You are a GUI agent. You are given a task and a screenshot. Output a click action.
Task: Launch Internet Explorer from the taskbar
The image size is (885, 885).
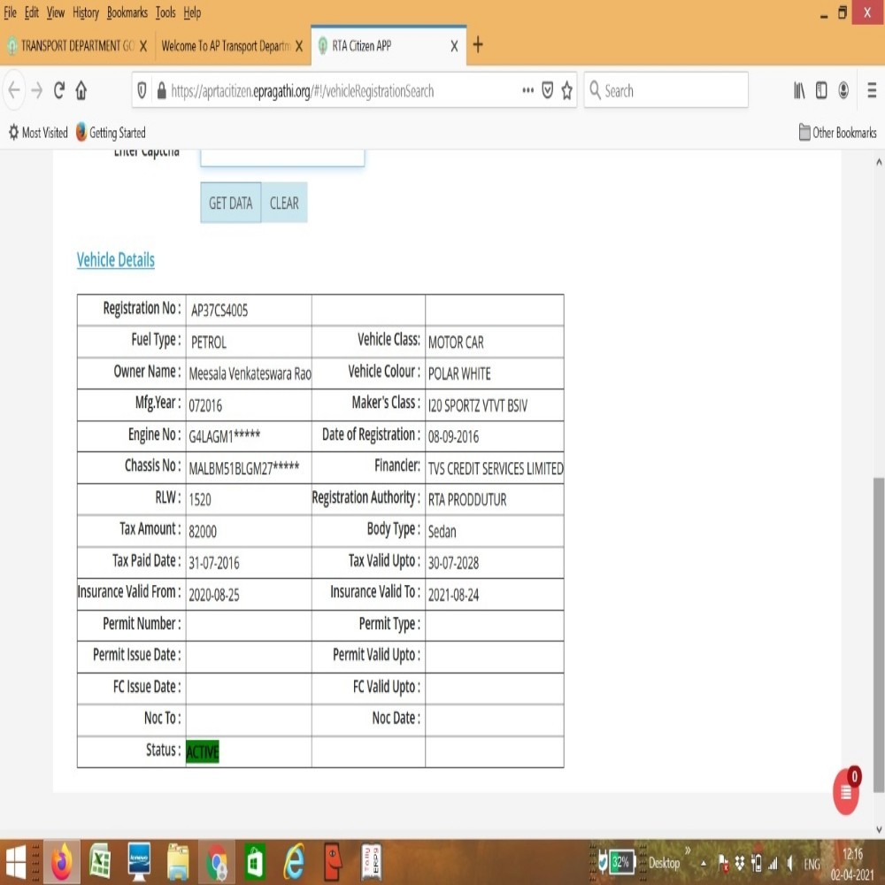294,862
